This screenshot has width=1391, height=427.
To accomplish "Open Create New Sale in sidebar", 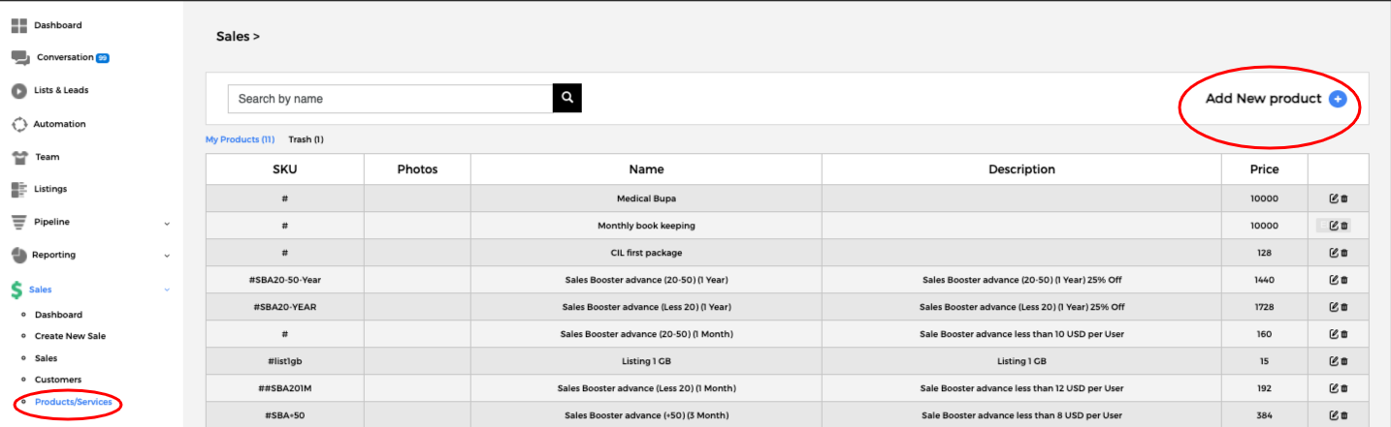I will (70, 336).
